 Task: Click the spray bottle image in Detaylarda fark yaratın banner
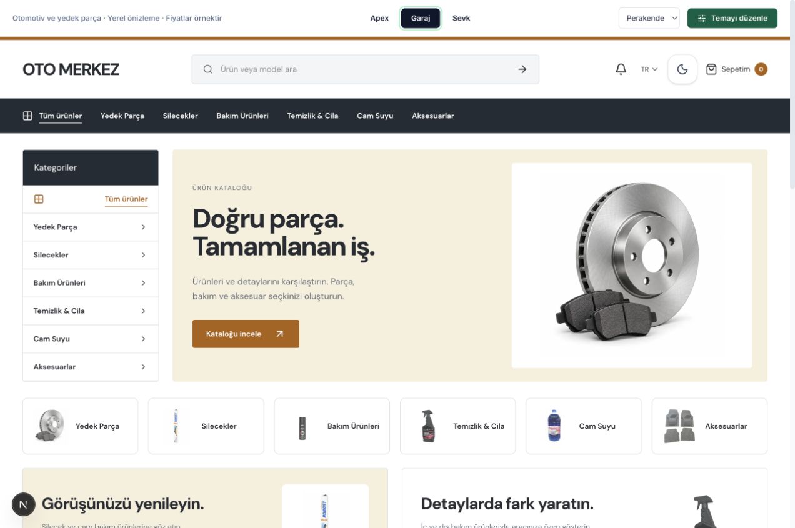tap(704, 511)
